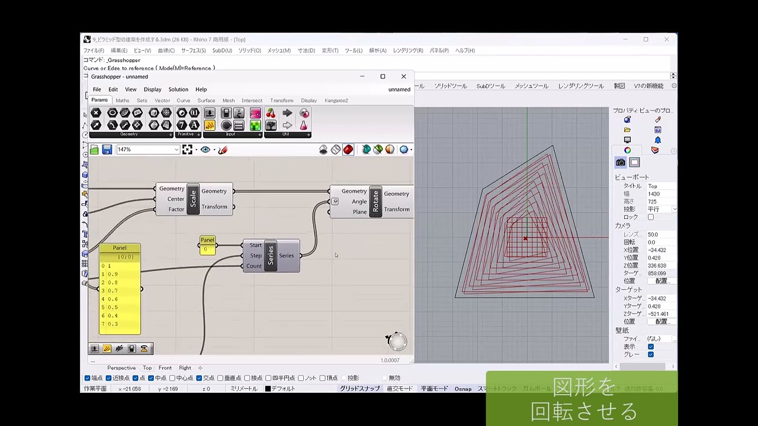
Task: Toggle 近接点 osnap checkbox
Action: point(108,378)
